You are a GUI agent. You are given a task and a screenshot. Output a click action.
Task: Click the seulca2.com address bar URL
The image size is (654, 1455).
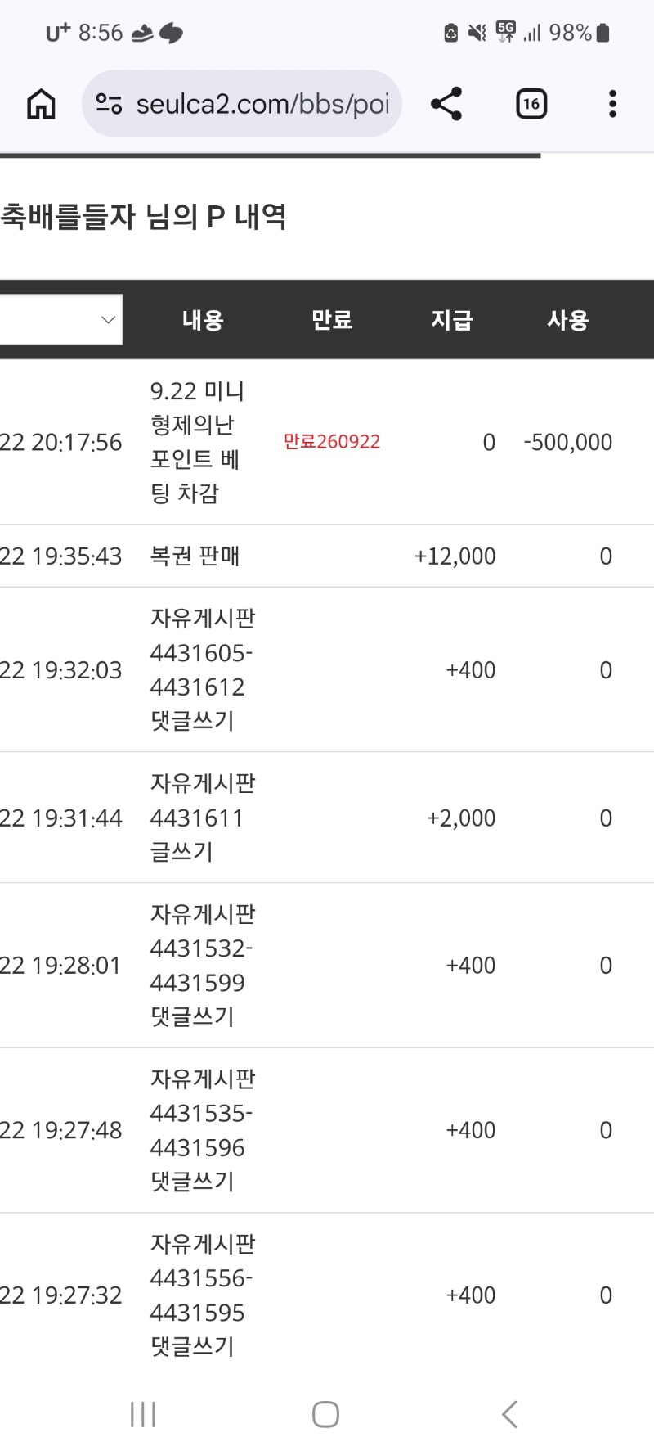coord(262,104)
